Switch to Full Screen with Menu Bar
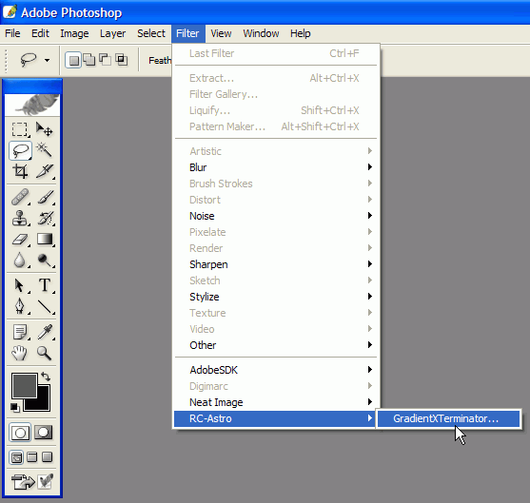Screen dimensions: 530x503 (32, 457)
